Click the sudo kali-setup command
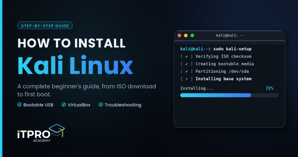This screenshot has height=157, width=298. point(232,49)
